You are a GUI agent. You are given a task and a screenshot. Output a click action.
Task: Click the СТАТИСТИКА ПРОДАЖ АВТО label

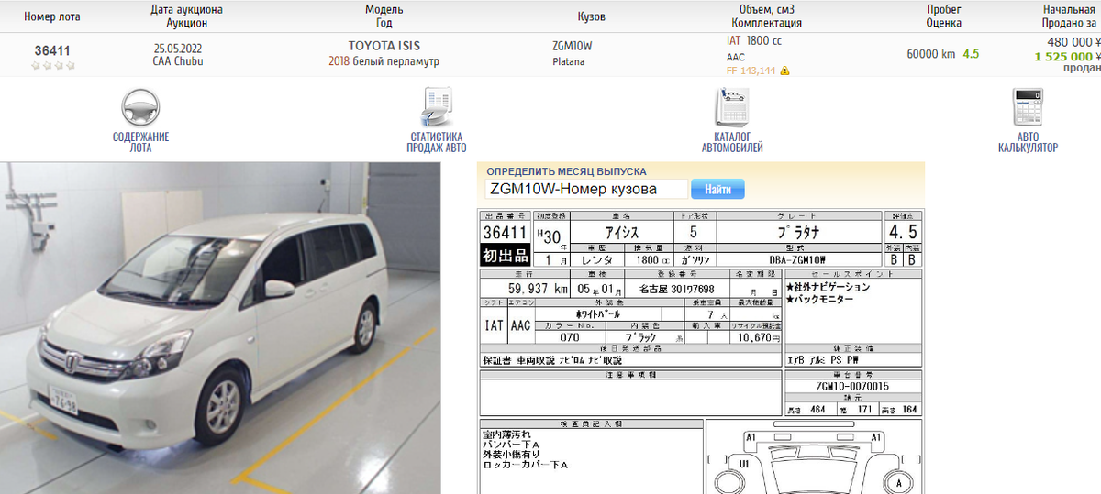coord(438,142)
